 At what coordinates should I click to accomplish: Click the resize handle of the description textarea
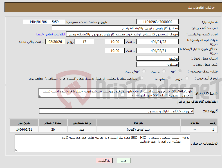tap(40, 96)
